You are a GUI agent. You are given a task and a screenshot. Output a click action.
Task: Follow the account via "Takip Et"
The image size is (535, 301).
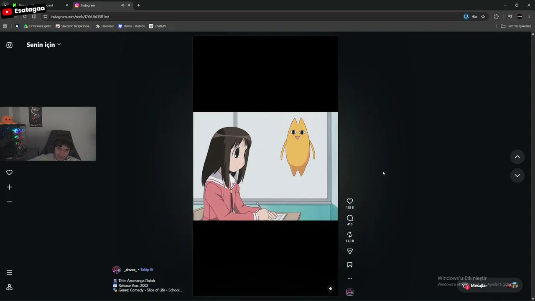tap(147, 270)
